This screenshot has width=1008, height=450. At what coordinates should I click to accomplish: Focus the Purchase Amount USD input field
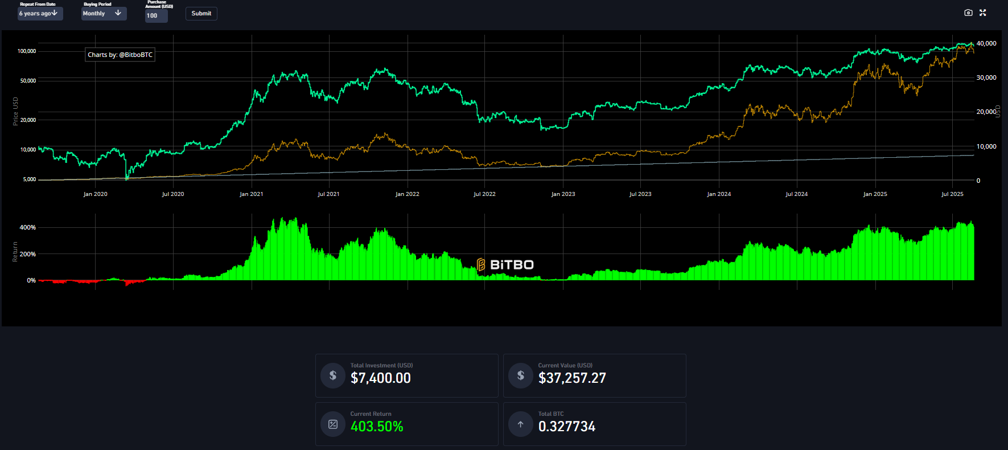point(156,16)
